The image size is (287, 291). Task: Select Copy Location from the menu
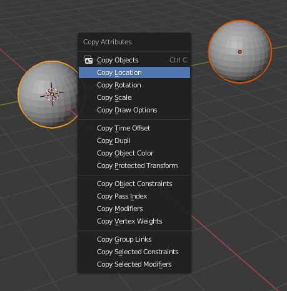click(x=134, y=72)
